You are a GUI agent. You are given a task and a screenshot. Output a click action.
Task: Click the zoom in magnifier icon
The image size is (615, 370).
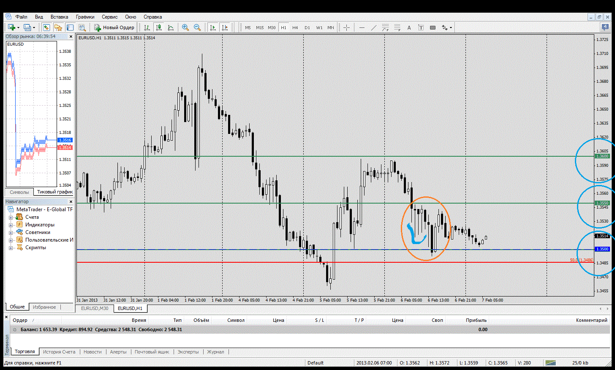pos(185,27)
